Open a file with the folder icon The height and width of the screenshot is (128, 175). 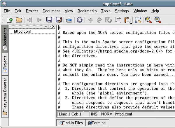(19, 20)
